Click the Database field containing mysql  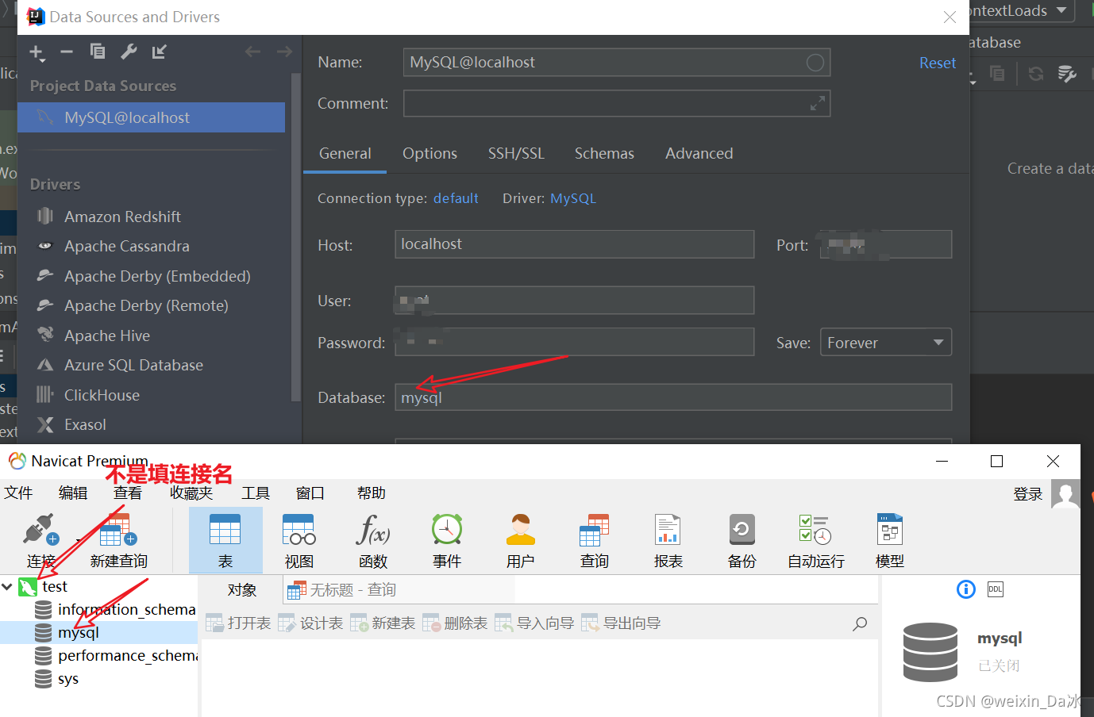tap(673, 397)
